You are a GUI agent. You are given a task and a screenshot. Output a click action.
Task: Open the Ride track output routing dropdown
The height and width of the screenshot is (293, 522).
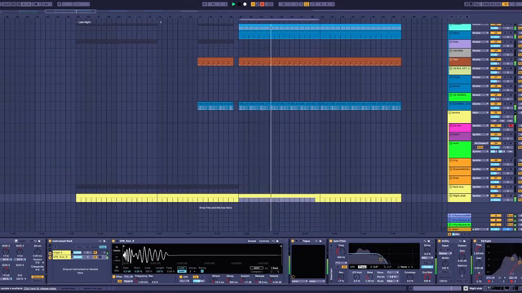480,42
